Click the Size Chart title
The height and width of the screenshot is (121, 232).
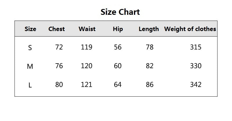click(120, 12)
